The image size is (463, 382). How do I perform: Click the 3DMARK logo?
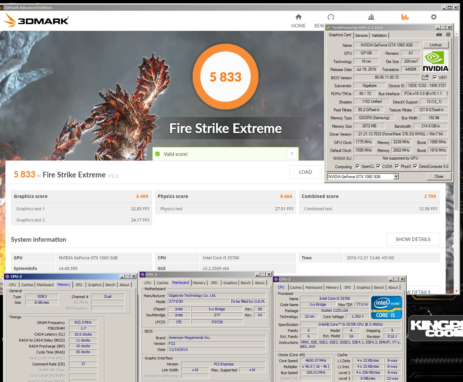36,20
